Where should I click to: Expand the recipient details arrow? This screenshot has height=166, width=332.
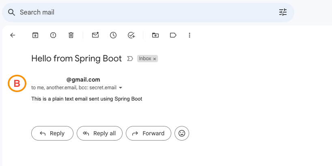[x=121, y=88]
